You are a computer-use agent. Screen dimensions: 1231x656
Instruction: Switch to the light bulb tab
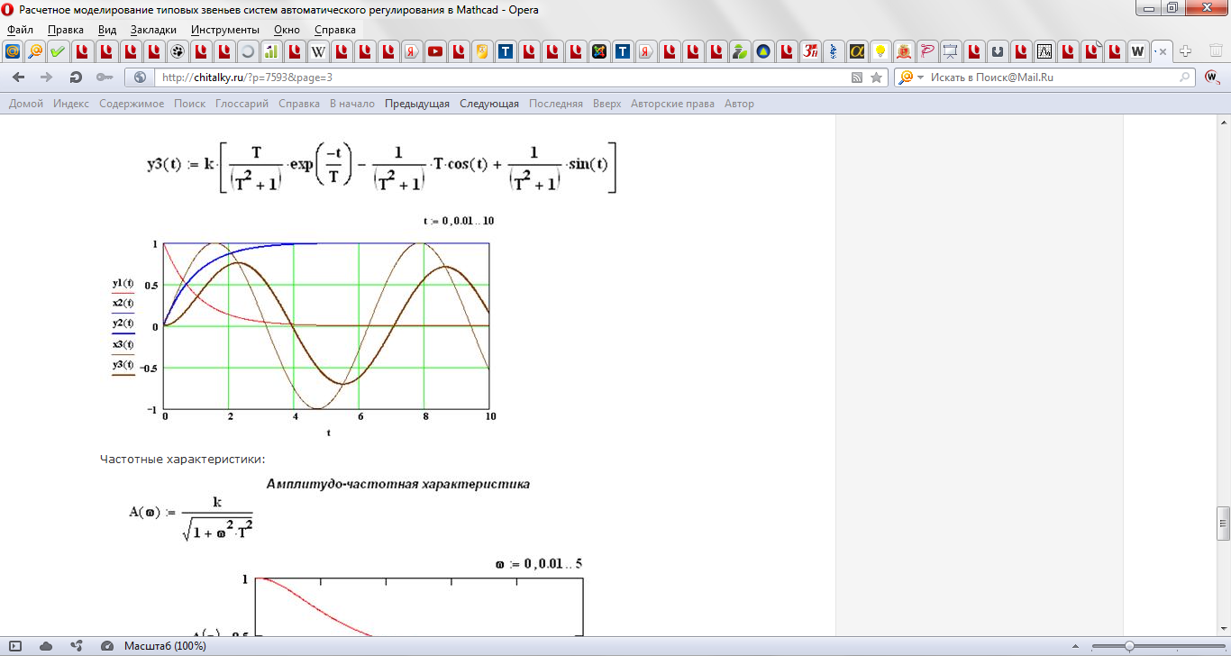pyautogui.click(x=880, y=50)
